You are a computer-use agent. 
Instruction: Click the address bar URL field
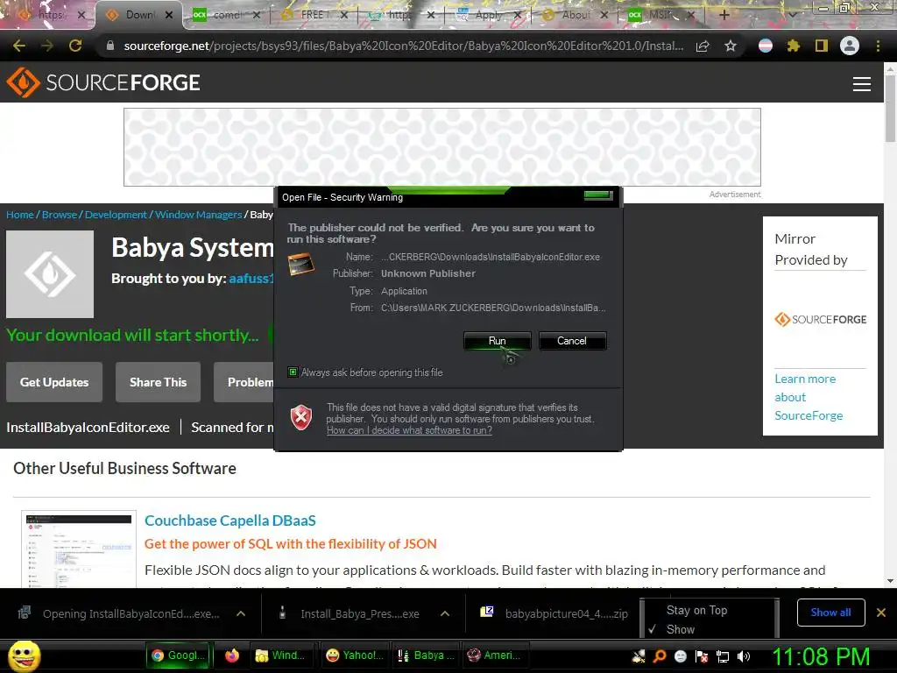pyautogui.click(x=403, y=46)
